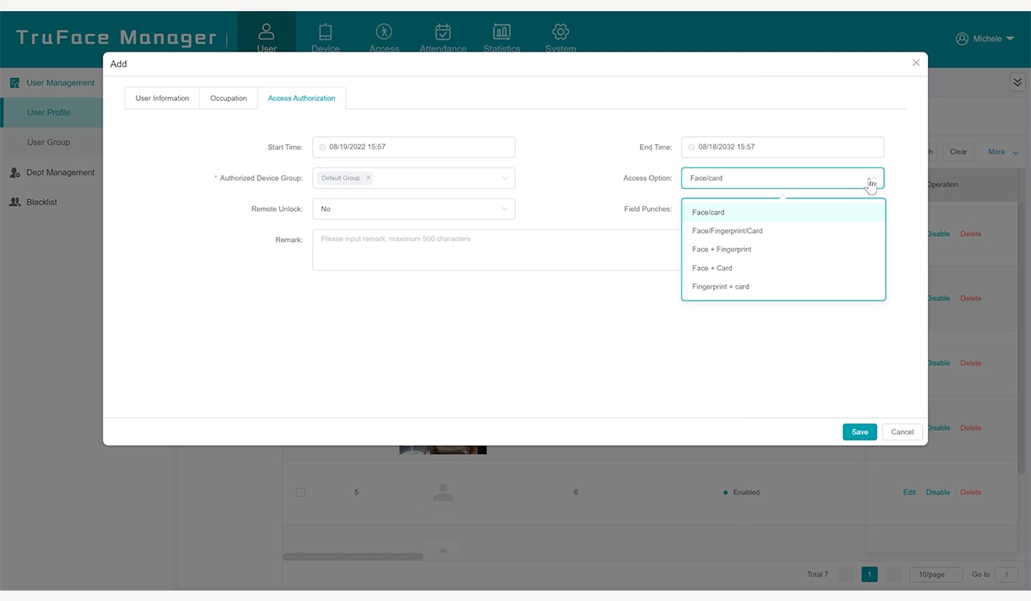This screenshot has height=601, width=1031.
Task: Click the clock icon in Start Time field
Action: coord(320,147)
